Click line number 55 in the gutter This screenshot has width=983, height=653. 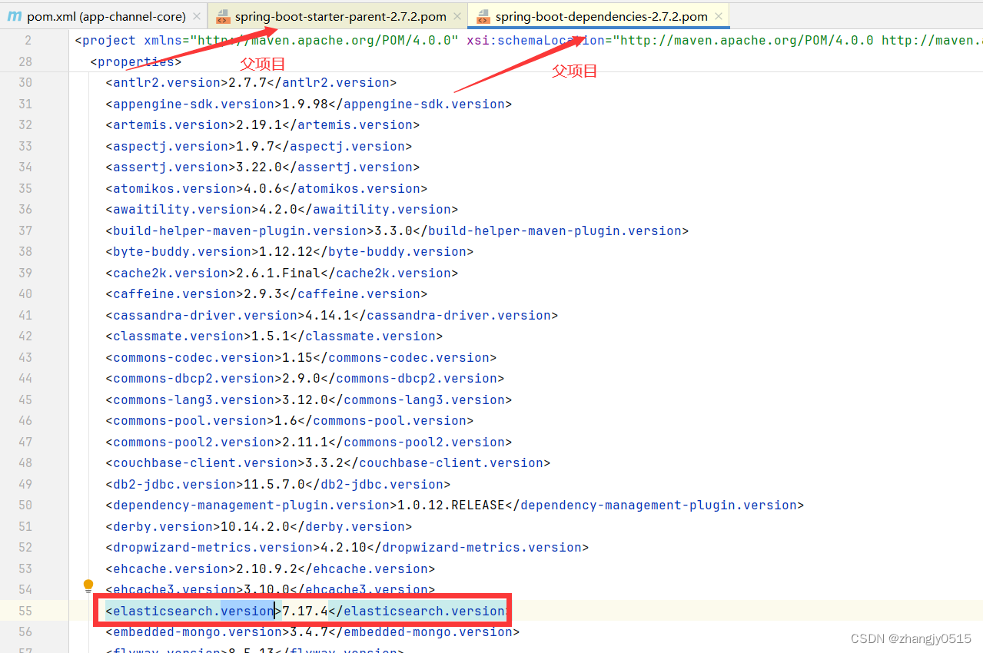(x=25, y=610)
